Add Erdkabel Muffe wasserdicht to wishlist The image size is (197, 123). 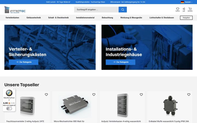[189, 95]
